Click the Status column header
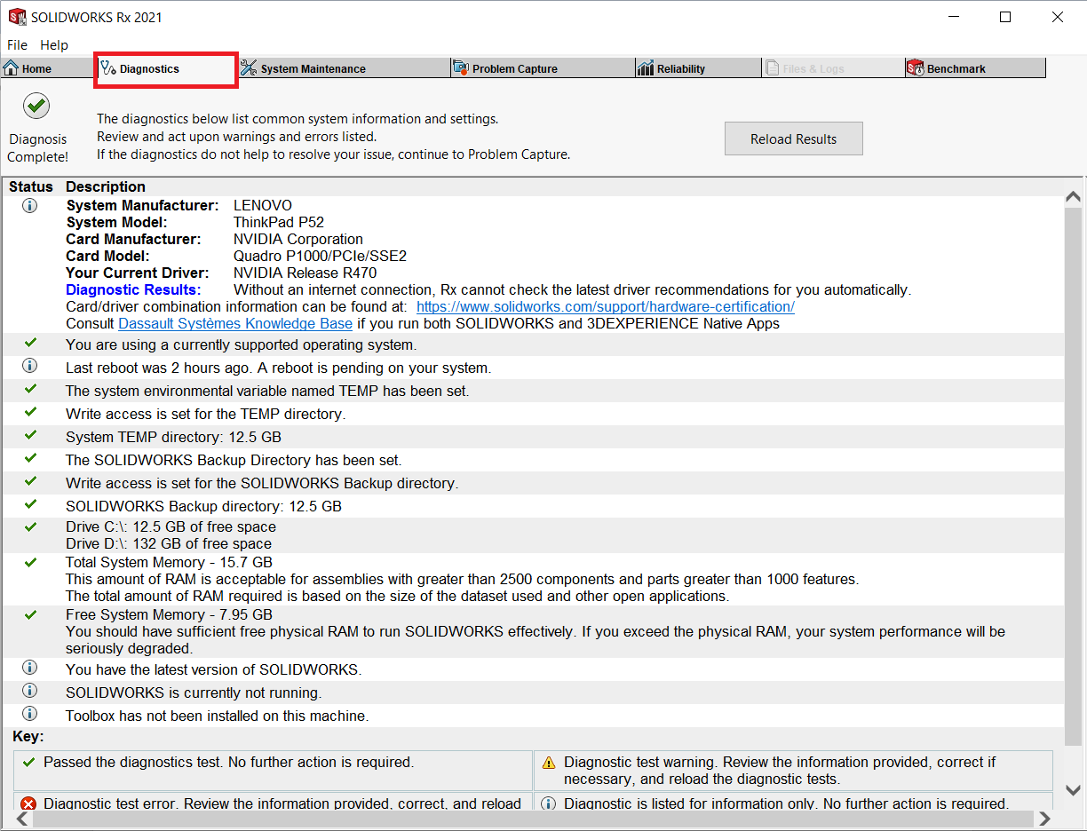1087x831 pixels. tap(31, 186)
